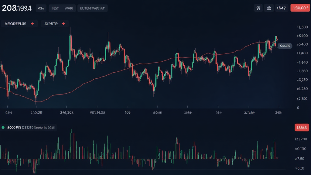This screenshot has width=311, height=175.
Task: Switch to the BEST tab
Action: [x=55, y=8]
